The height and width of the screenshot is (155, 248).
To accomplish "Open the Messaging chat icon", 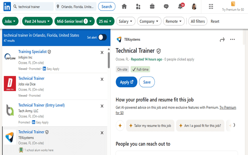I will click(166, 6).
